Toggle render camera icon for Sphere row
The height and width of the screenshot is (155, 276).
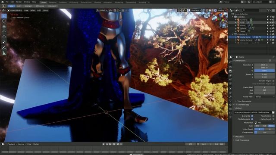273,28
